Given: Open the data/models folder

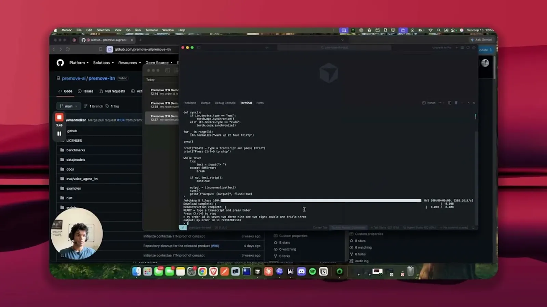Looking at the screenshot, I should click(76, 160).
